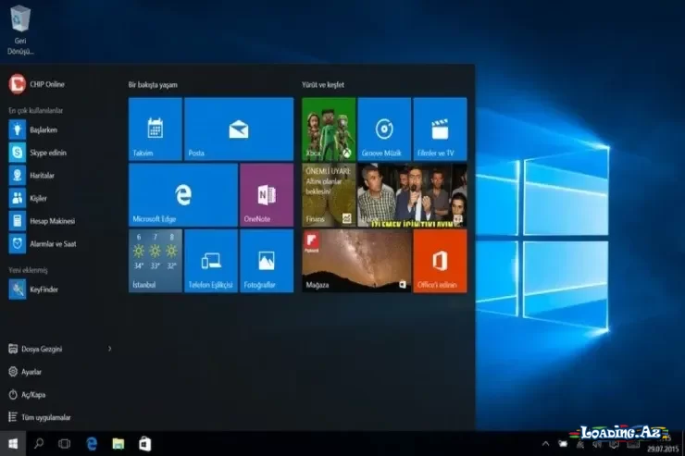This screenshot has width=685, height=456.
Task: Open the Posta mail tile
Action: point(239,129)
